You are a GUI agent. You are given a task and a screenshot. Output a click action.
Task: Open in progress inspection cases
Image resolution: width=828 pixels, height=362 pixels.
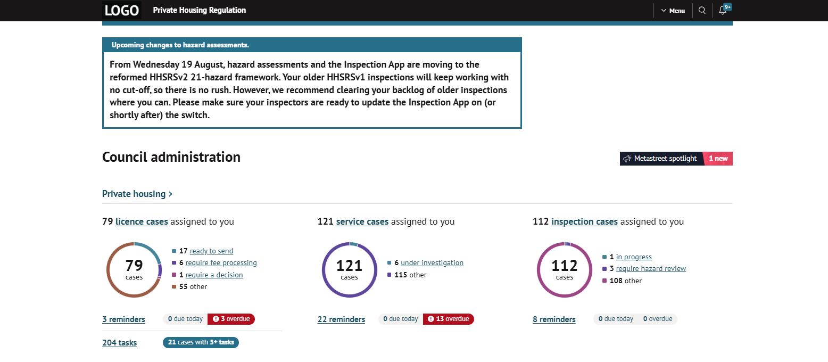(634, 257)
